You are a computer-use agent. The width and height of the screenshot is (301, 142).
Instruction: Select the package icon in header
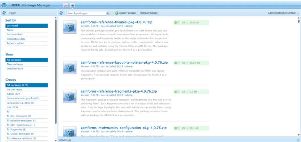pos(72,5)
